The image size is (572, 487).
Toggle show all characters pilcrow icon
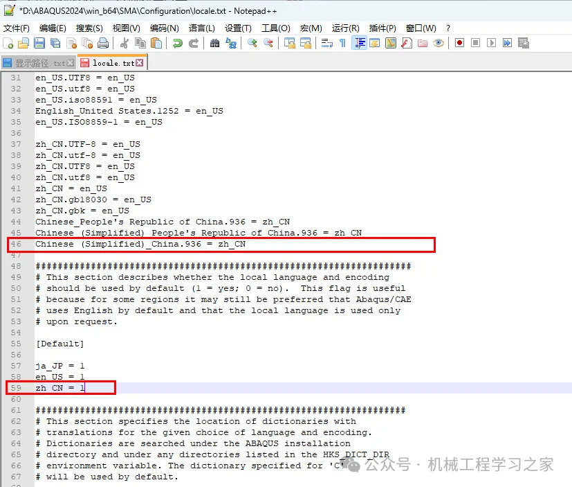tap(342, 43)
